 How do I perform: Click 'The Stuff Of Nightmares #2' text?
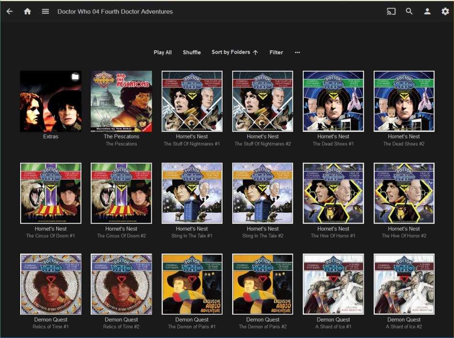tap(263, 144)
